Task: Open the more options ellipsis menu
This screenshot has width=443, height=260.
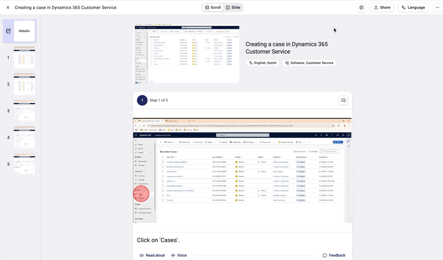Action: coord(437,8)
